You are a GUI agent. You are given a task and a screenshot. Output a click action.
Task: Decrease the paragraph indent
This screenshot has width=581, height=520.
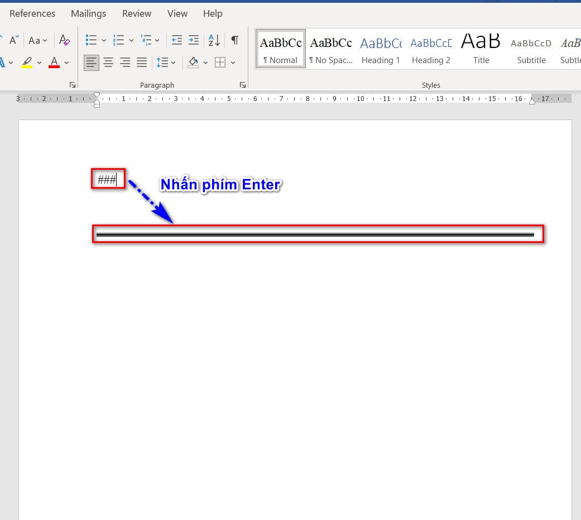click(x=177, y=40)
